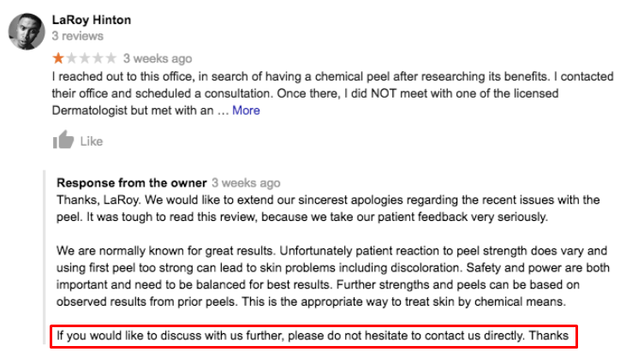This screenshot has height=358, width=638.
Task: Click the review's "3 weeks ago" timestamp
Action: pos(158,58)
